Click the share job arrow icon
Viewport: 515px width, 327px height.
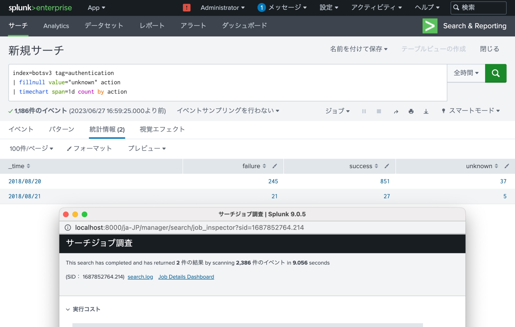pyautogui.click(x=396, y=111)
